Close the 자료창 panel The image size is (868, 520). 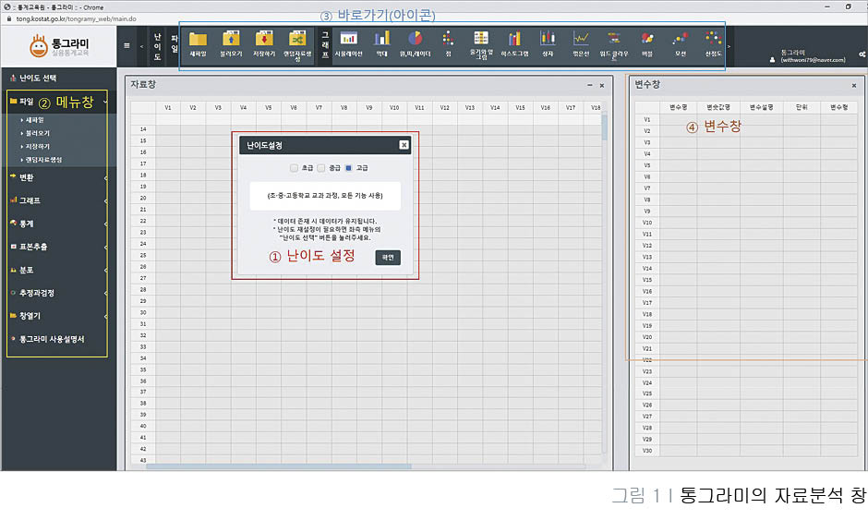(x=602, y=86)
